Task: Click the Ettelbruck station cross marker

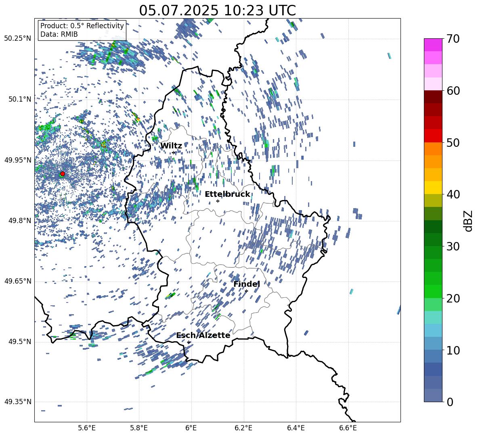Action: point(218,201)
